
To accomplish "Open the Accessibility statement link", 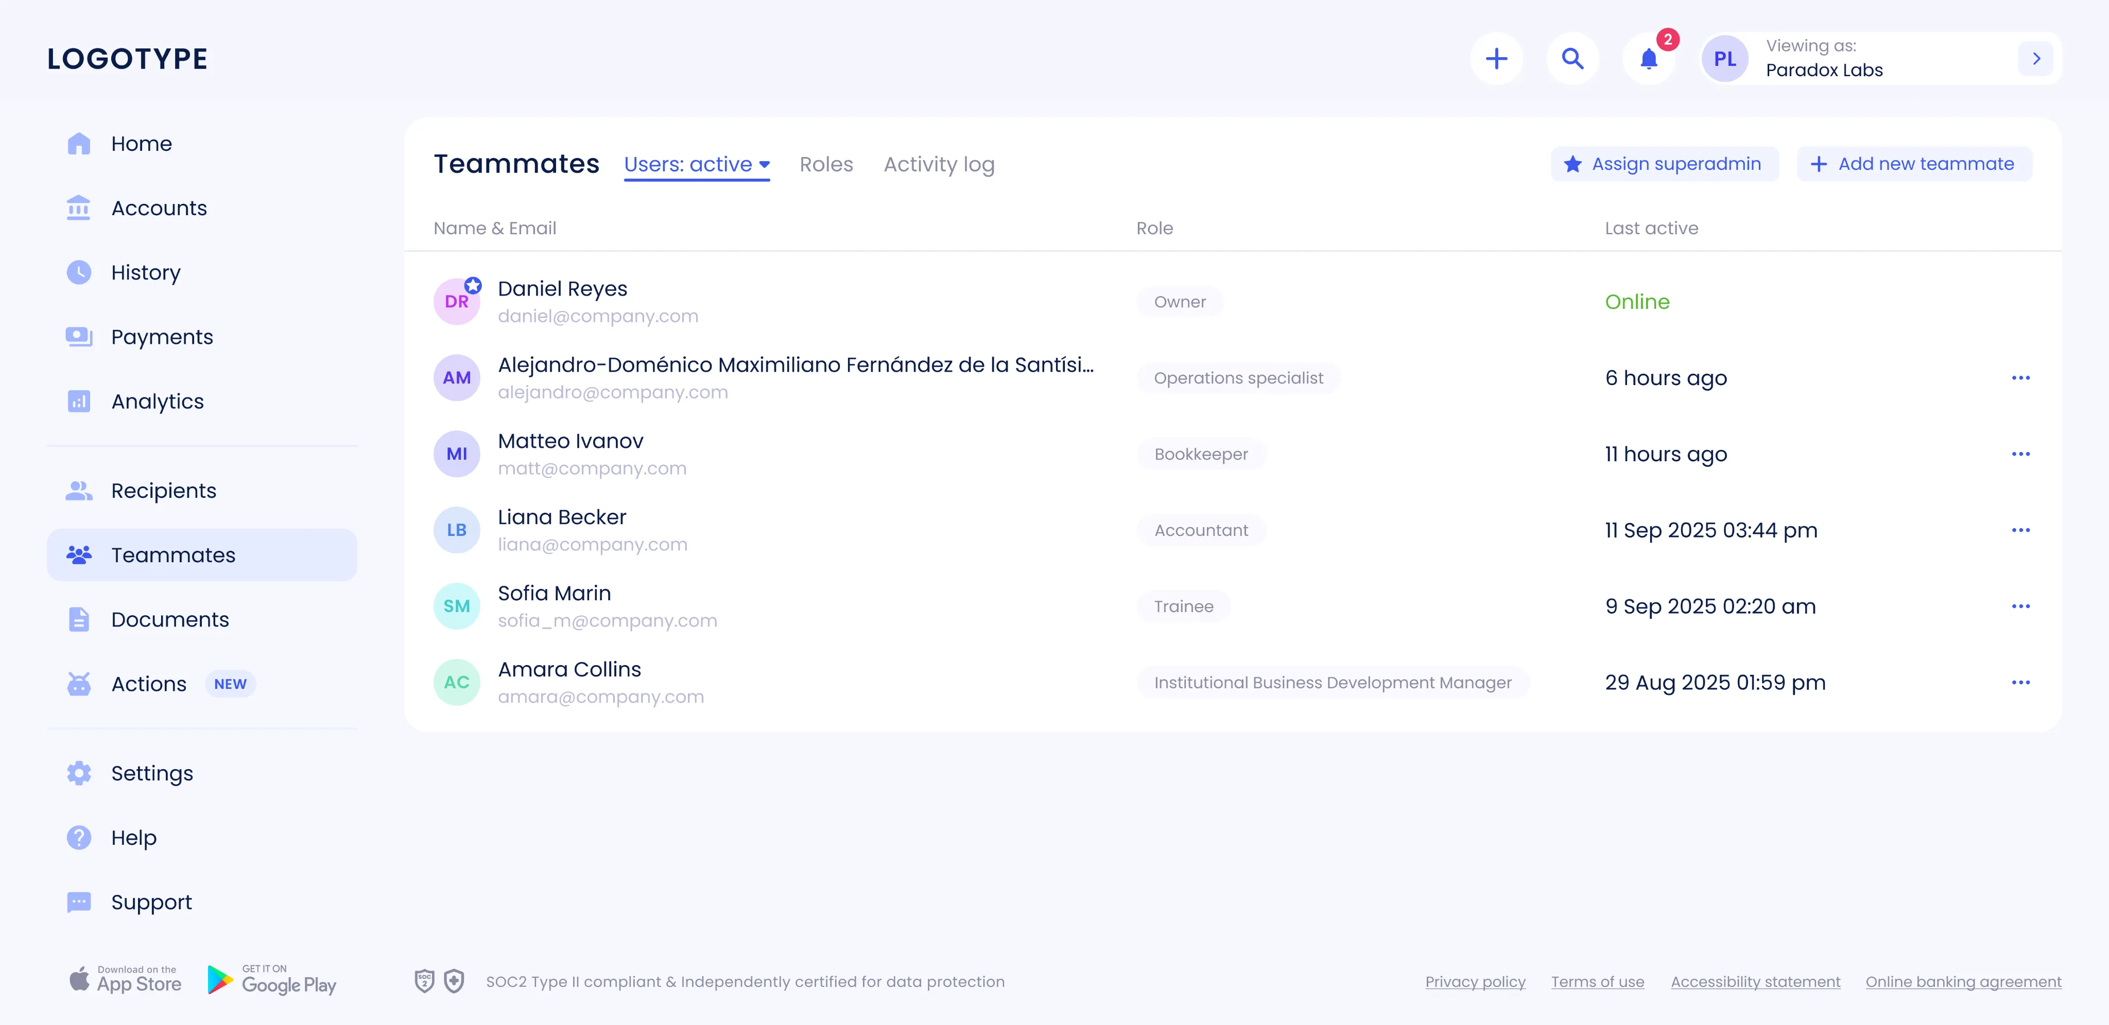I will [x=1755, y=982].
